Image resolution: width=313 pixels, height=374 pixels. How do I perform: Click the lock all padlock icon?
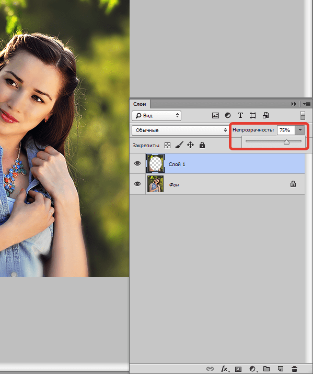point(202,145)
